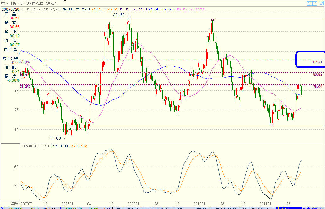Image resolution: width=325 pixels, height=209 pixels.
Task: Click the date 20070720 in the info panel
Action: tap(10, 10)
